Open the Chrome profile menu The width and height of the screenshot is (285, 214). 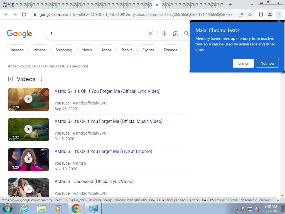coord(270,14)
